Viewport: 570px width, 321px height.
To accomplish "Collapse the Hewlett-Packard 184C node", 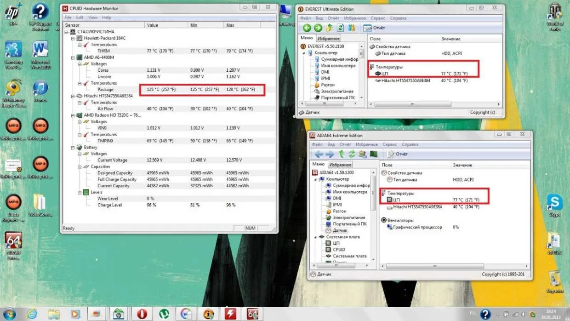I will [x=73, y=38].
